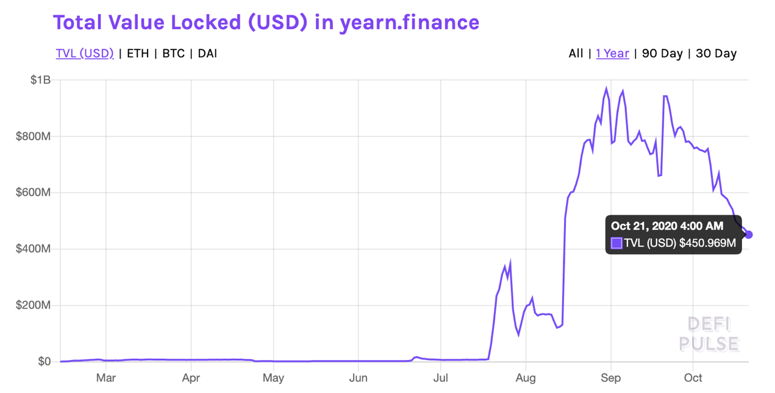
Task: Click the Oct 21, 2020 tooltip box
Action: pos(673,235)
